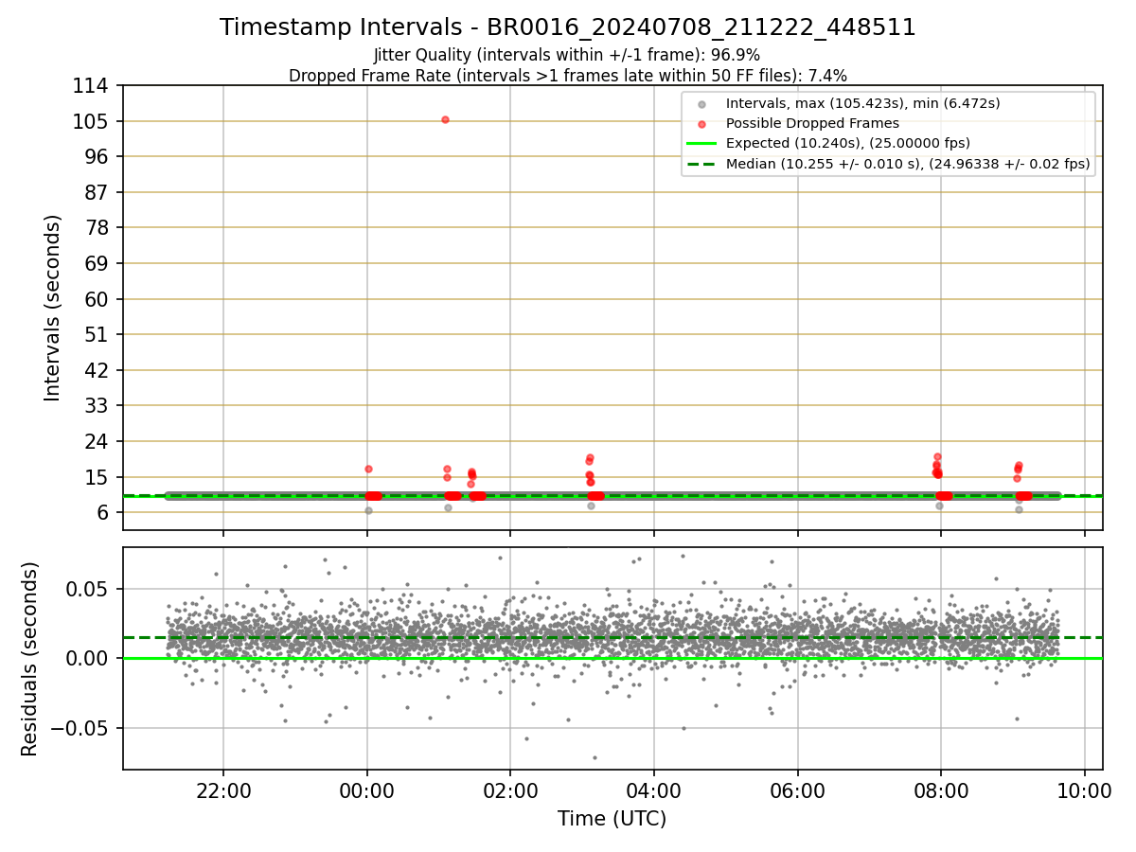Click the Intervals (seconds) y-axis label
The height and width of the screenshot is (852, 1136).
[x=53, y=308]
